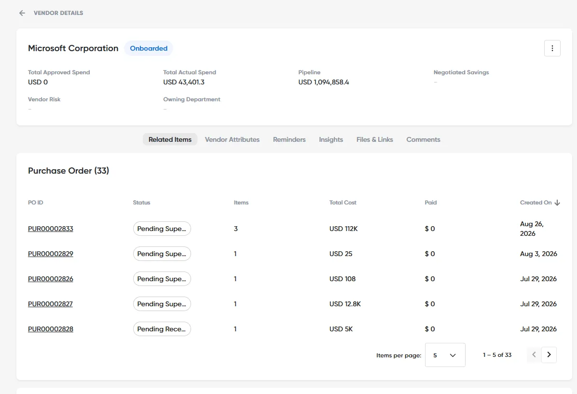Open the Files & Links tab

pyautogui.click(x=374, y=139)
